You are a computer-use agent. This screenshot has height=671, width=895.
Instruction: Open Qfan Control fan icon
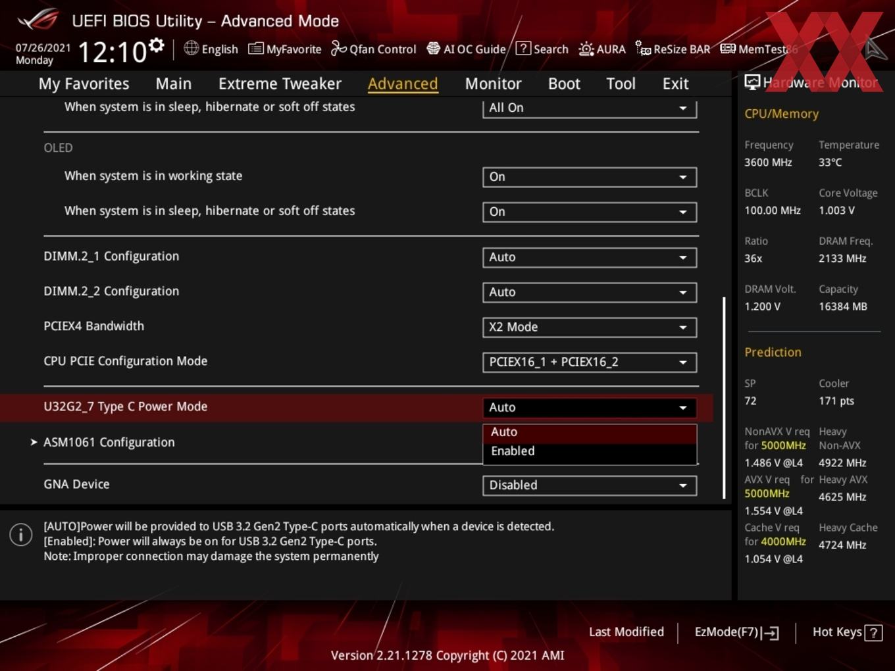[338, 48]
